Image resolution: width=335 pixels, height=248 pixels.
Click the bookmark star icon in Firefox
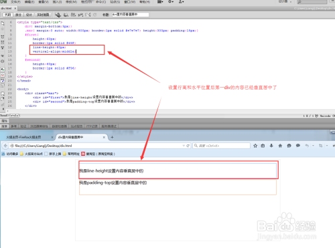point(255,146)
